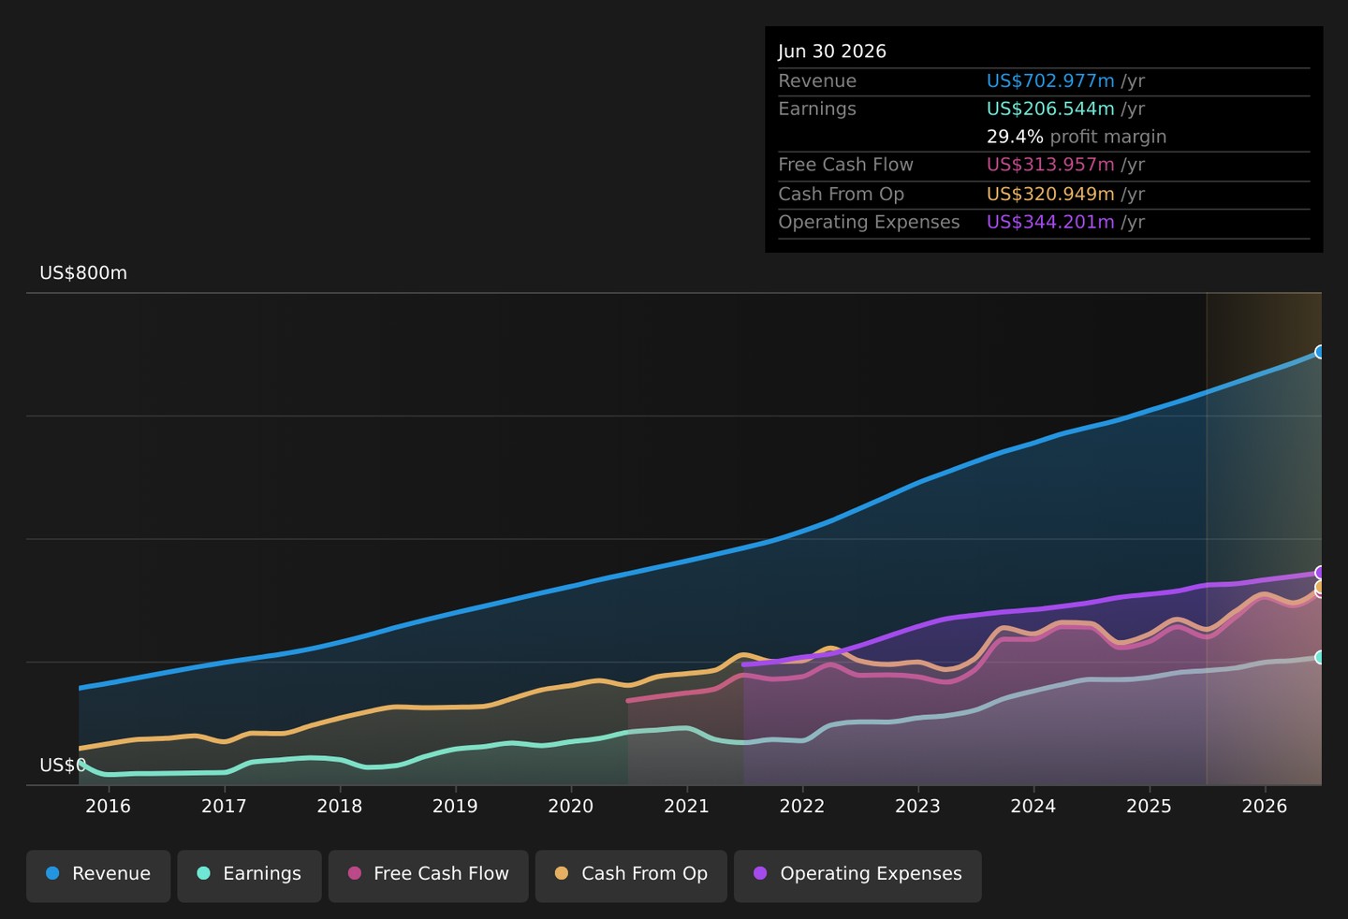This screenshot has height=919, width=1348.
Task: Click the 29.4% profit margin text
Action: tap(1077, 137)
